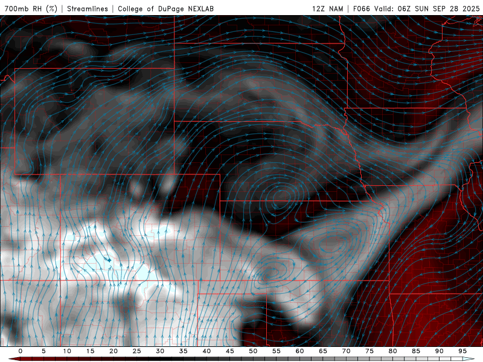Click the "30" label on the color scale
This screenshot has width=483, height=362.
tap(160, 351)
